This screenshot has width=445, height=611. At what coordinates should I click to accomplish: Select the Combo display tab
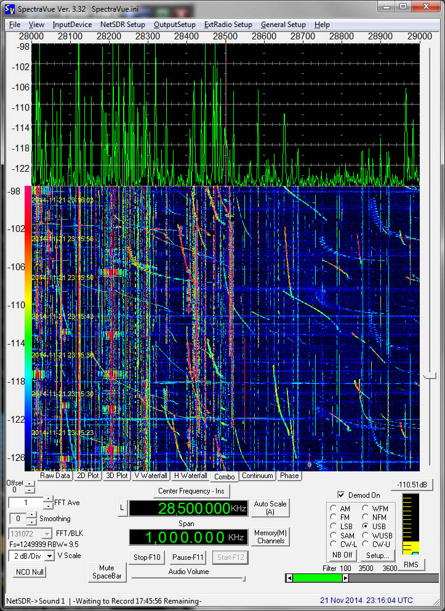coord(224,477)
